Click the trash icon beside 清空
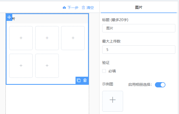179x114 pixels. pos(83,8)
